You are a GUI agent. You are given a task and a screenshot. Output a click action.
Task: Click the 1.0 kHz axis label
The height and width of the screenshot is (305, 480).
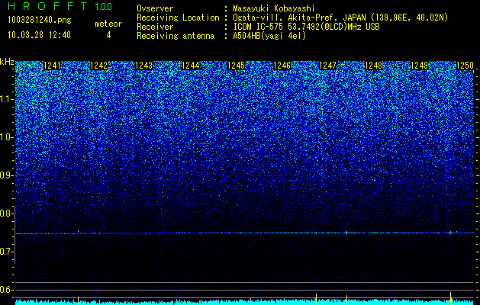tap(6, 138)
